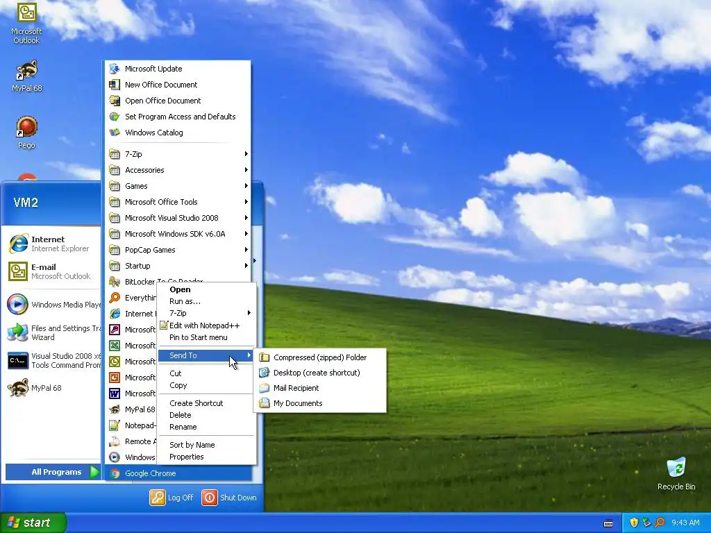Choose Run as... in context menu

206,301
